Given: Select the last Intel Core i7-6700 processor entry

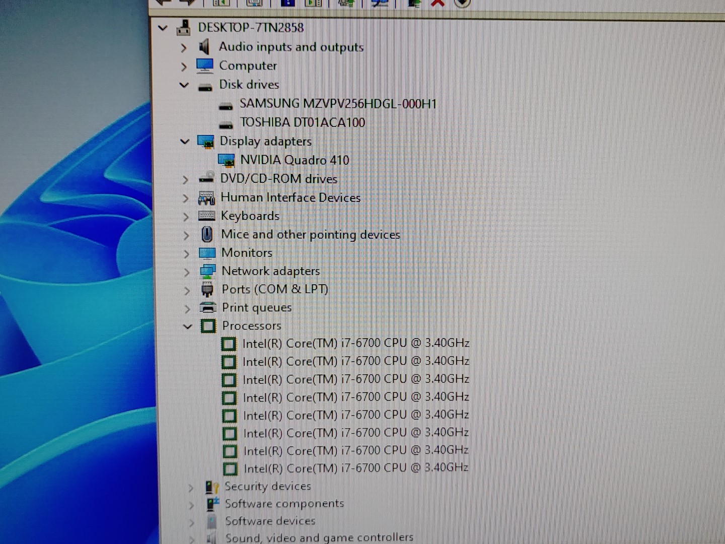Looking at the screenshot, I should tap(355, 468).
